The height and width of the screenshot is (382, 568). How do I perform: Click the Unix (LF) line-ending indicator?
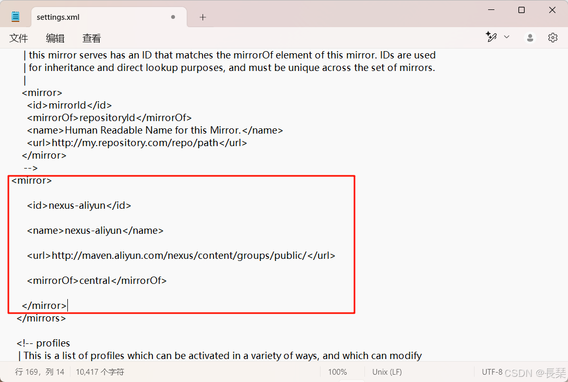(386, 372)
